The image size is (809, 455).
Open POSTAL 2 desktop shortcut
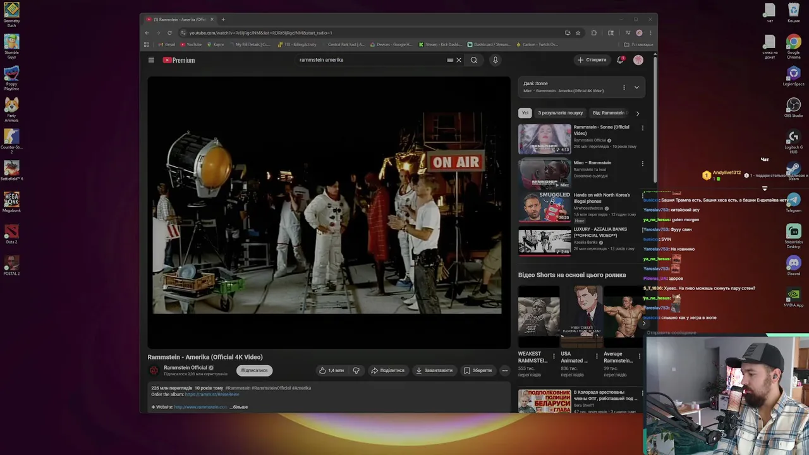[11, 265]
